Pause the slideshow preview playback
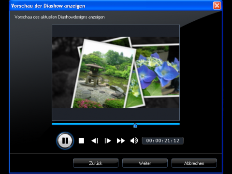This screenshot has height=174, width=232. (x=65, y=141)
